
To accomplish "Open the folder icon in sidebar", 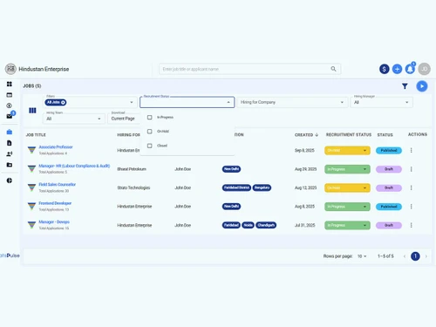I will 10,165.
